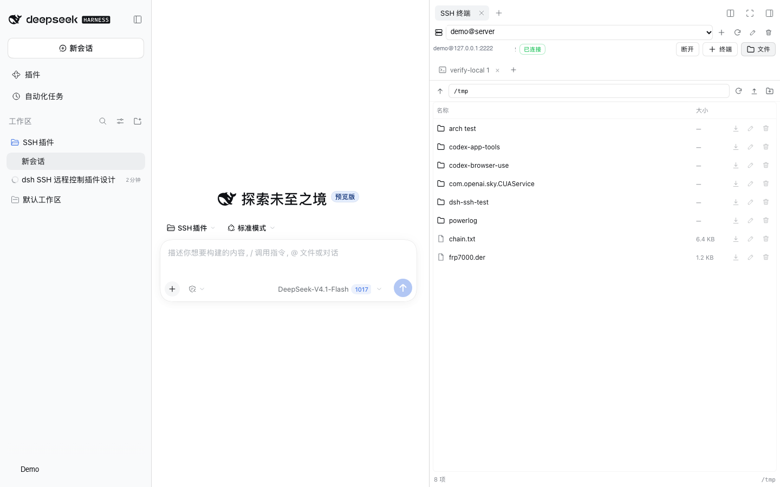Screen dimensions: 780x487
Task: Open the dsh SSH 远程控制插件设计 conversation
Action: [x=76, y=180]
